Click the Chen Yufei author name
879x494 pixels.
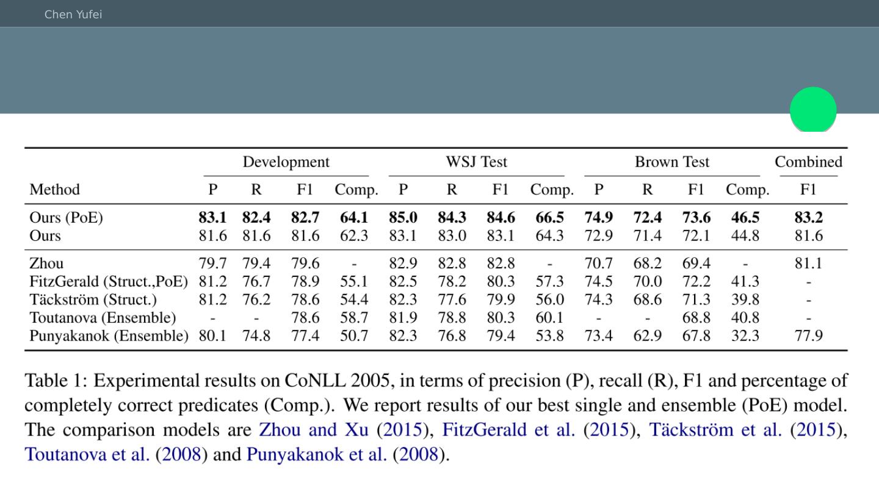point(73,14)
